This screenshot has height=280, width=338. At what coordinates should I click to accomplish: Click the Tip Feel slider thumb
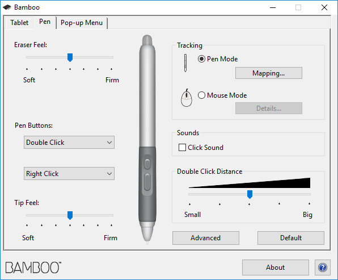click(70, 215)
